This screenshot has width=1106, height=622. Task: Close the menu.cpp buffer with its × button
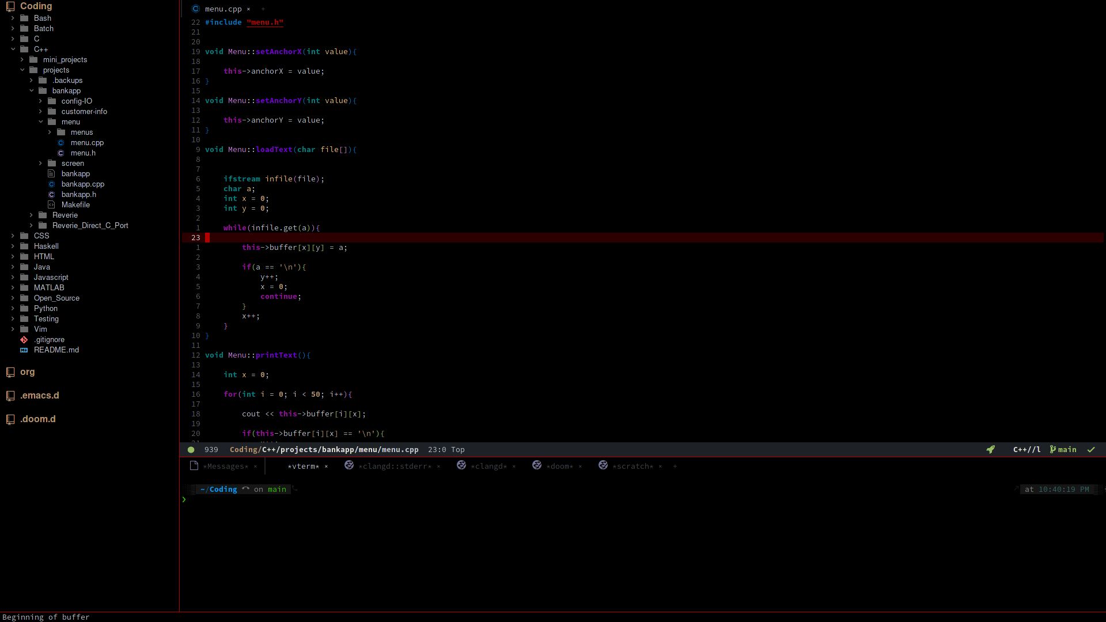point(248,9)
